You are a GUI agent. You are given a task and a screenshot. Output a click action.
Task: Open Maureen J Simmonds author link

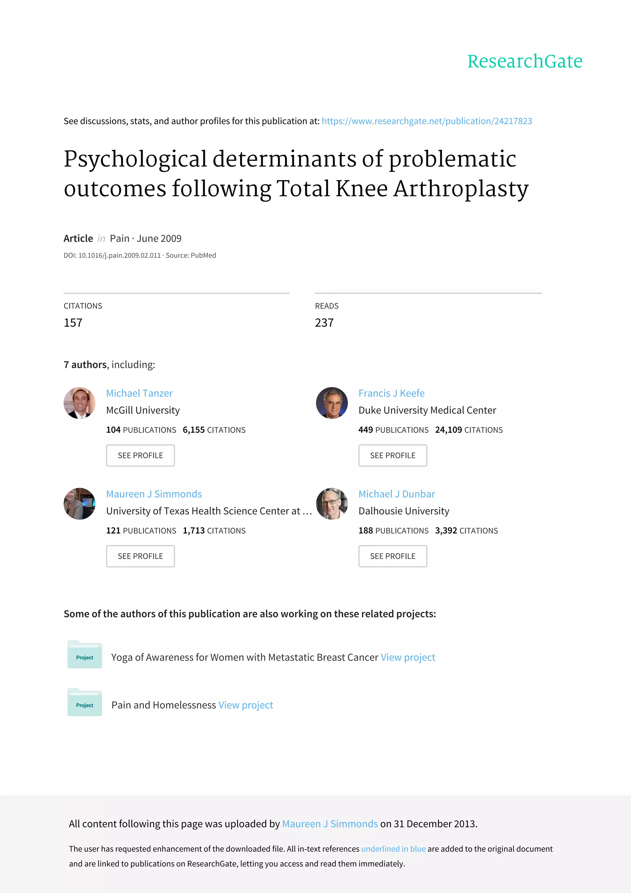(x=154, y=494)
